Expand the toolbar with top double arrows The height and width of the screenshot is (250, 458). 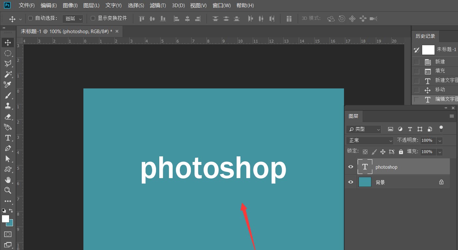coord(4,28)
